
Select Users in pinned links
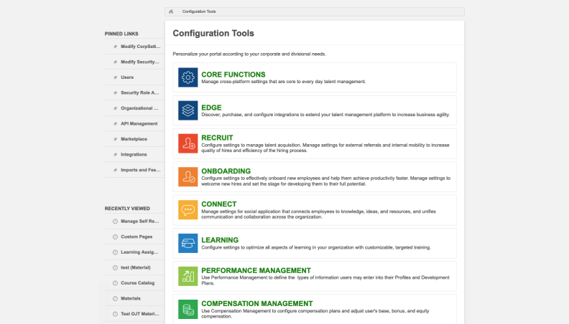pyautogui.click(x=127, y=77)
